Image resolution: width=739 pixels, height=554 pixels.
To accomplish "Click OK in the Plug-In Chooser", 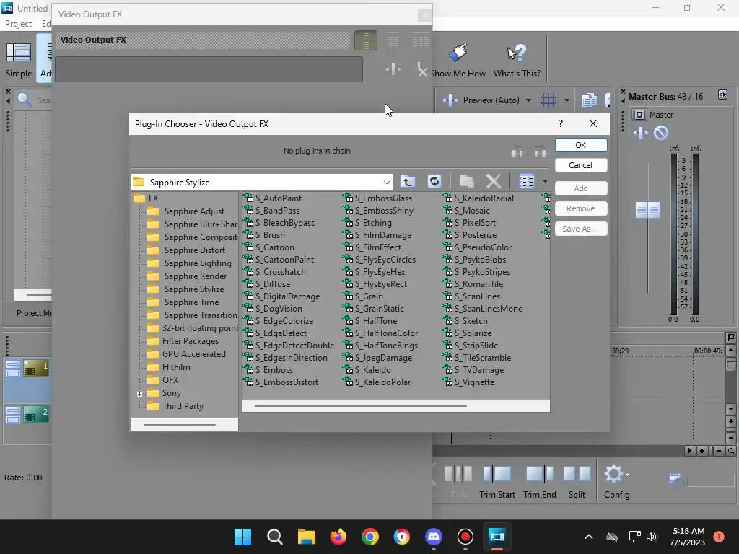I will click(x=581, y=145).
